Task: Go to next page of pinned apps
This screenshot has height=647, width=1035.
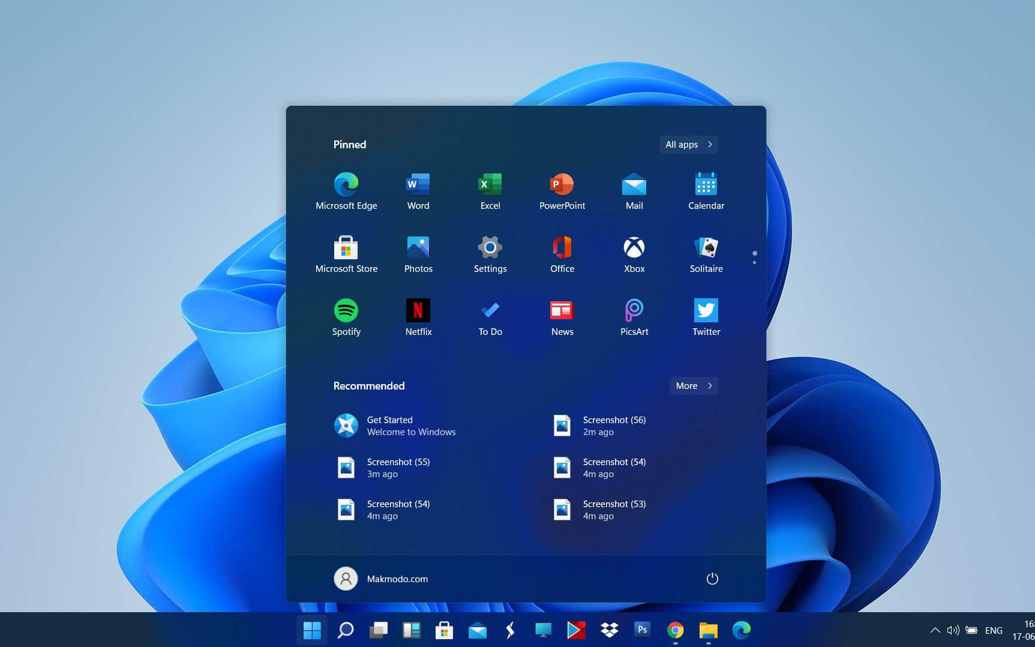Action: coord(754,263)
